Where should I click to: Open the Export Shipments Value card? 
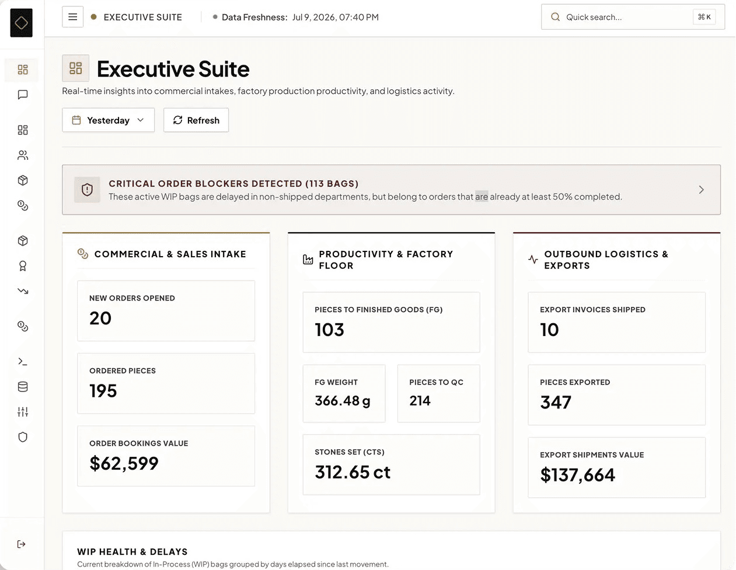pyautogui.click(x=617, y=468)
